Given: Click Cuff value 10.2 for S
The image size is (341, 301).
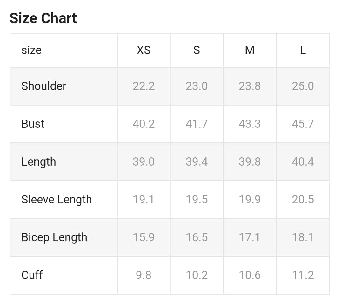Looking at the screenshot, I should click(197, 275).
